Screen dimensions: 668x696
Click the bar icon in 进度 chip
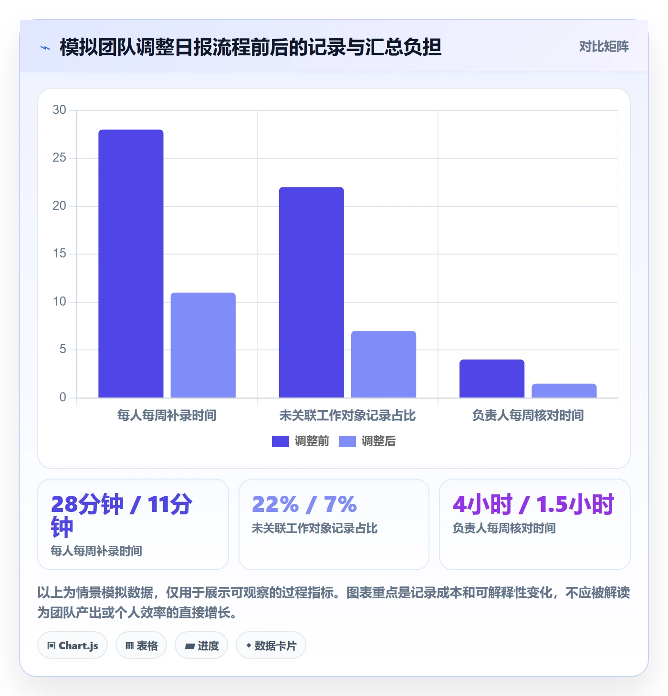(x=190, y=646)
